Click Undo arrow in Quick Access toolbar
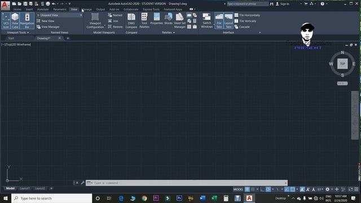361x203 pixels. [x=54, y=4]
